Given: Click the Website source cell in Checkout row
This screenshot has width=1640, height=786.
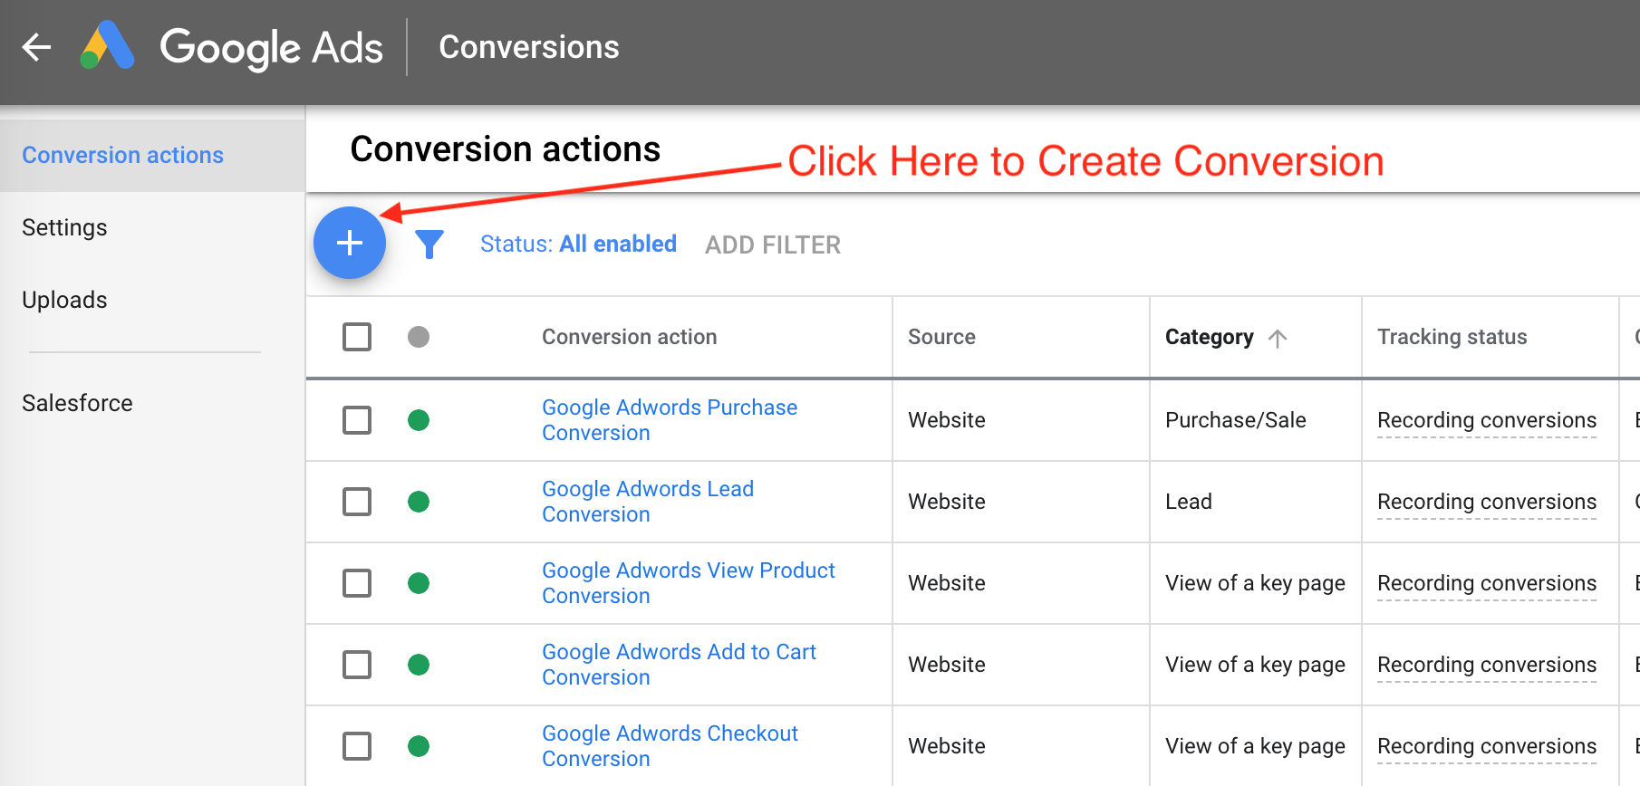Looking at the screenshot, I should (946, 746).
